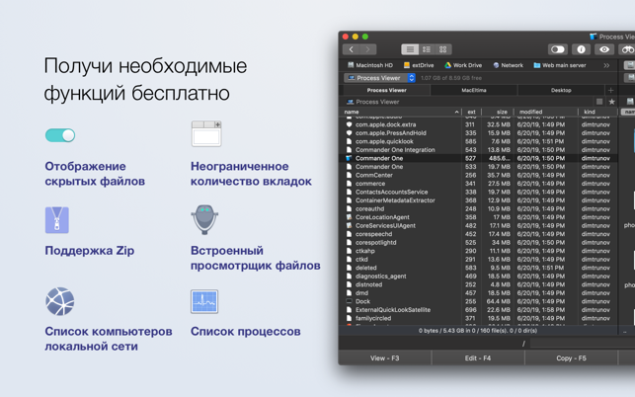The width and height of the screenshot is (635, 397).
Task: Open the Work Drive bookmark
Action: (463, 65)
